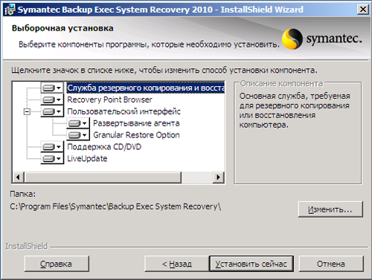Close the InstallShield Wizard window
The image size is (372, 280).
(x=363, y=10)
